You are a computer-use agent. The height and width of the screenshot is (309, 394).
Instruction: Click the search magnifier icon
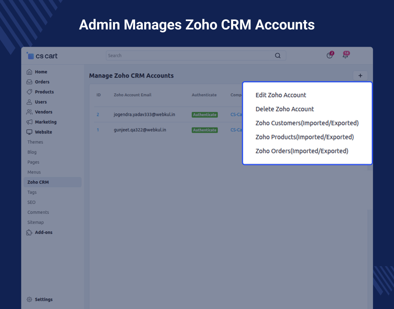point(278,55)
